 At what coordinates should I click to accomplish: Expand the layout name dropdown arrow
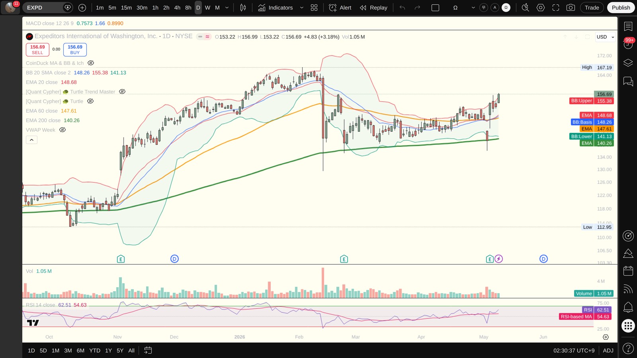pyautogui.click(x=473, y=8)
